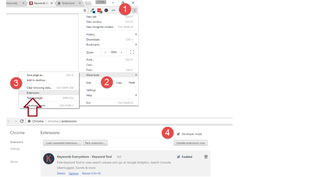311x177 pixels.
Task: Open Details link for Keywords Everywhere
Action: click(x=61, y=173)
